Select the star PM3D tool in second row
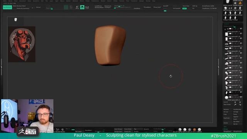 235,8
